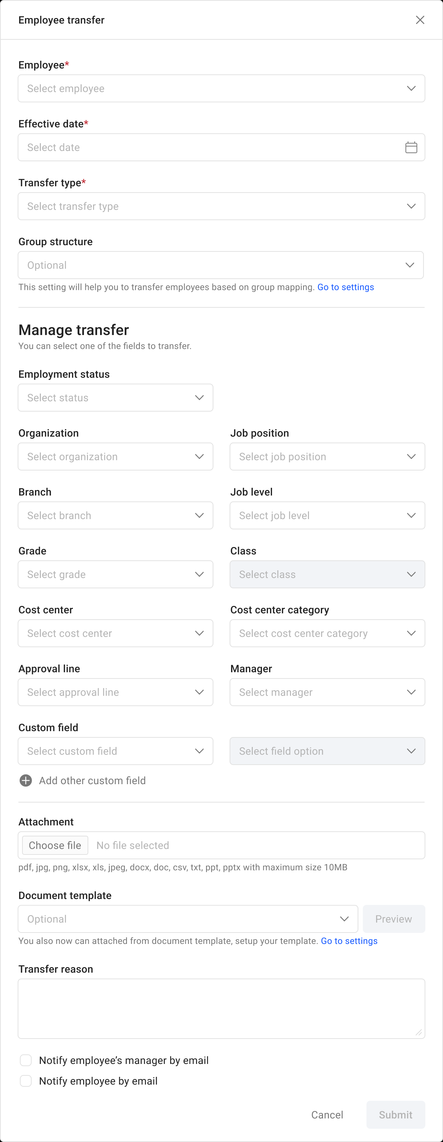
Task: Click the Preview button for document template
Action: pyautogui.click(x=393, y=919)
